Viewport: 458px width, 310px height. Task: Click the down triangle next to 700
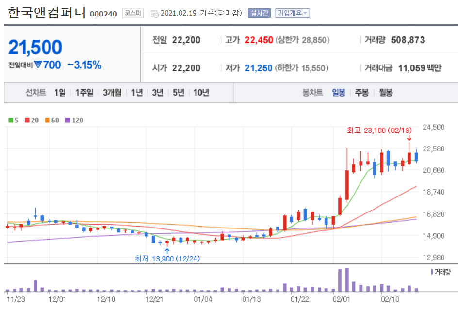pos(38,65)
